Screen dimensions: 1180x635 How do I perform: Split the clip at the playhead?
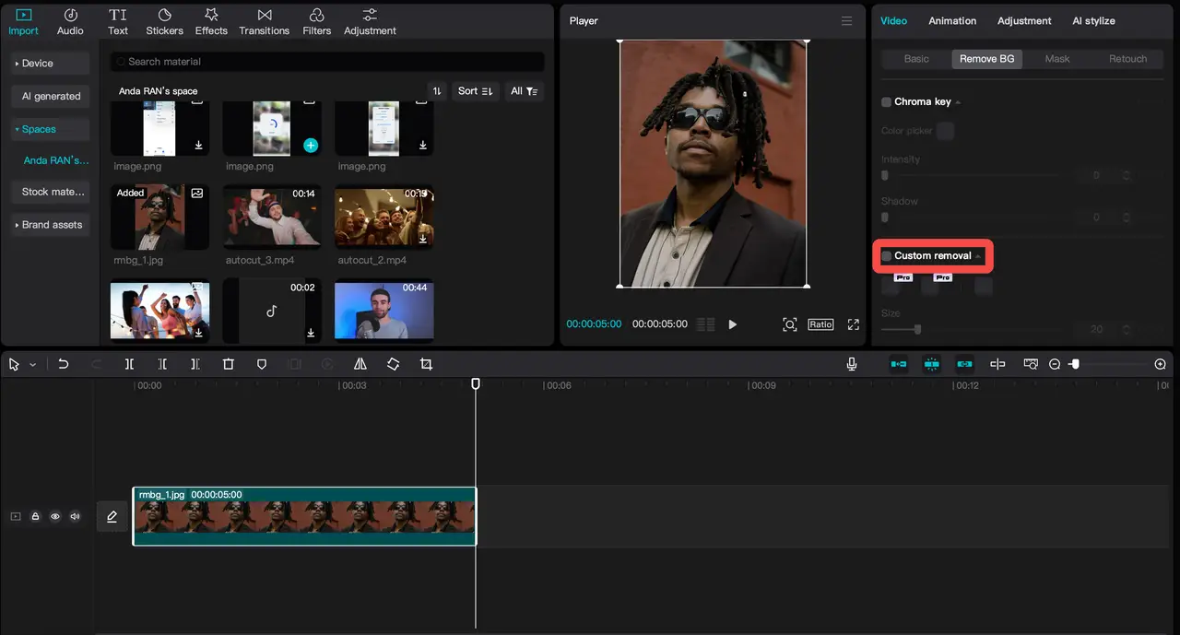click(129, 364)
